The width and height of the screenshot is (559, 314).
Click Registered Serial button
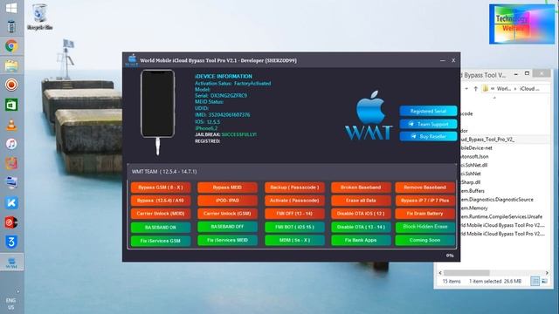pos(428,111)
